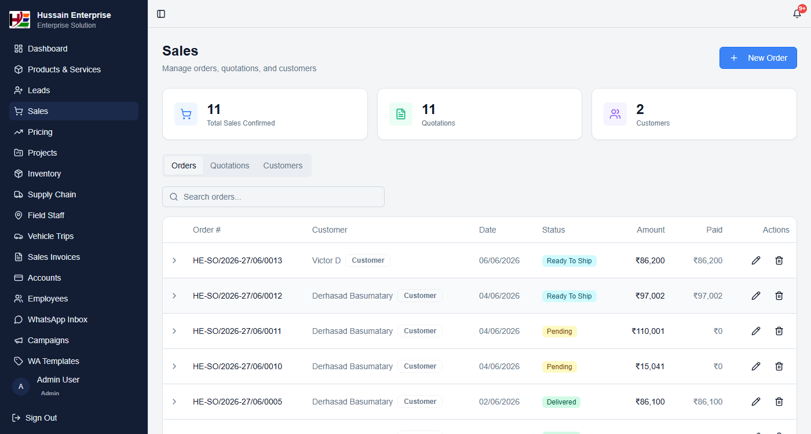The width and height of the screenshot is (811, 434).
Task: Open the Sales Invoices page
Action: click(74, 257)
